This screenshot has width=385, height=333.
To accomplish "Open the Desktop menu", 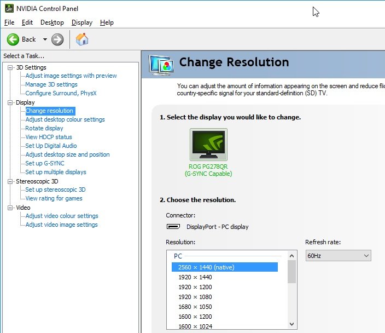I will tap(52, 22).
